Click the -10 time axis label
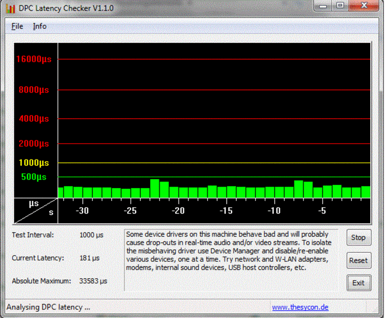Image resolution: width=385 pixels, height=318 pixels. pyautogui.click(x=274, y=210)
